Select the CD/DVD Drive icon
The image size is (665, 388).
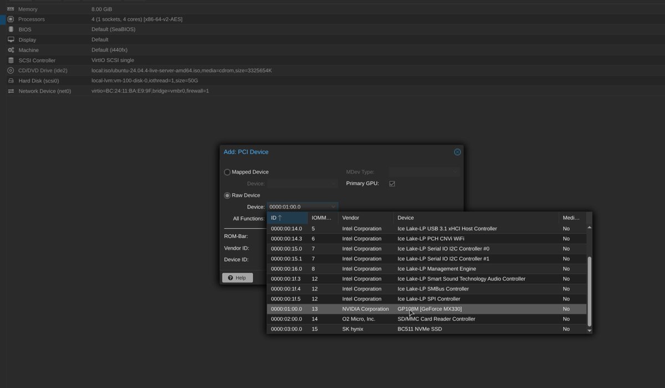[x=11, y=70]
